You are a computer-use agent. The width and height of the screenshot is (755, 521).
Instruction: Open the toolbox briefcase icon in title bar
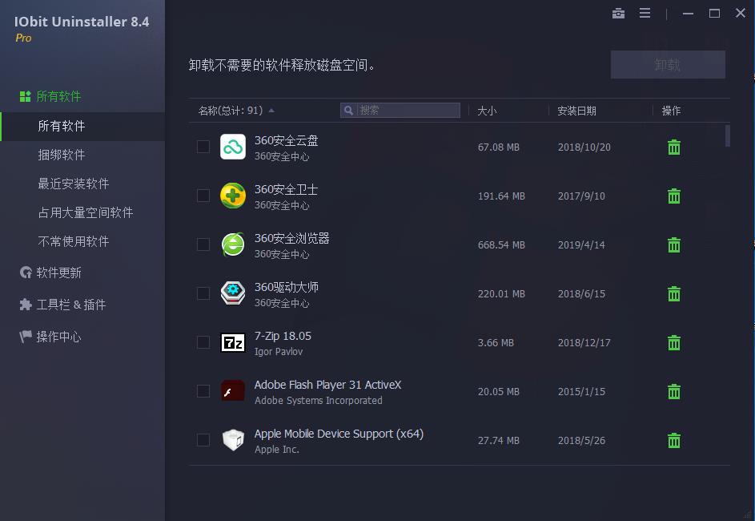(618, 14)
